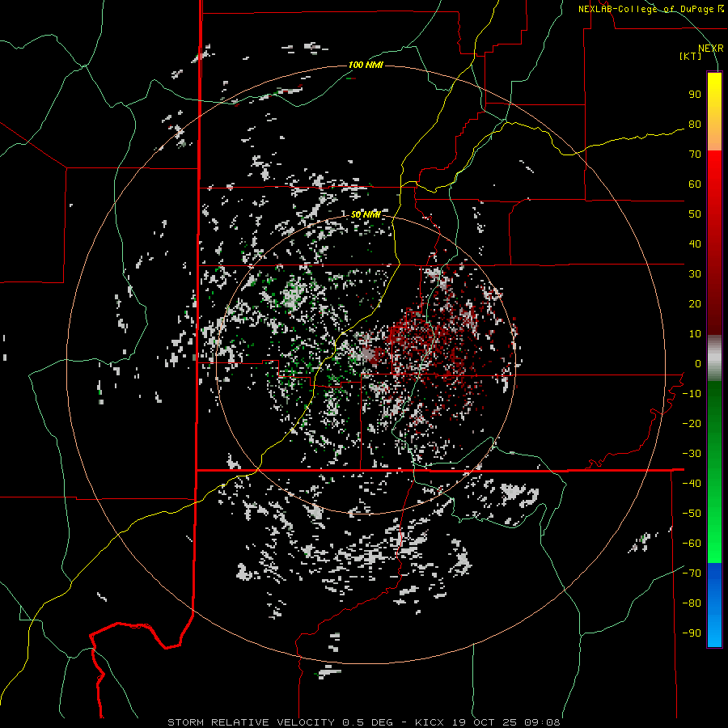Select the 40 value on the velocity scale
Viewport: 728px width, 728px height.
click(x=695, y=243)
